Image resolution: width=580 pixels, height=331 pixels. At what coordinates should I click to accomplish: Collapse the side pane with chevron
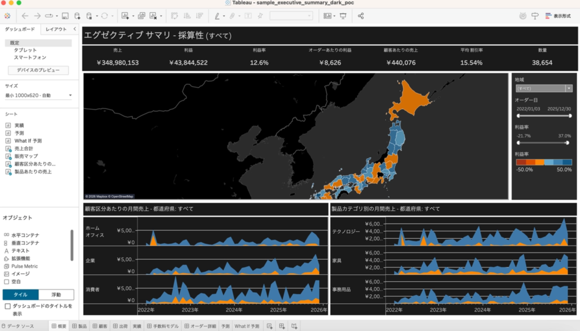click(75, 29)
